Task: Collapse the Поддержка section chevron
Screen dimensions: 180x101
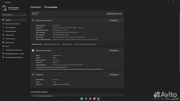Action: (x=122, y=75)
